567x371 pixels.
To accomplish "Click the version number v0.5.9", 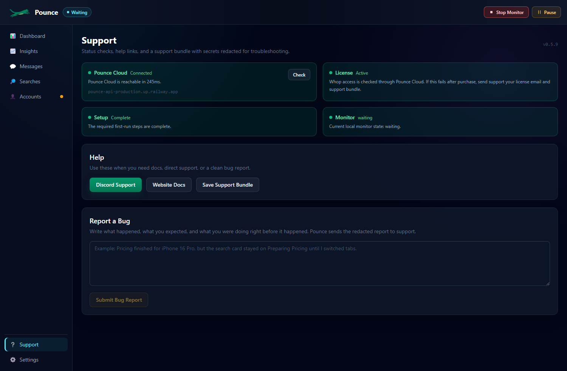I will [x=550, y=44].
